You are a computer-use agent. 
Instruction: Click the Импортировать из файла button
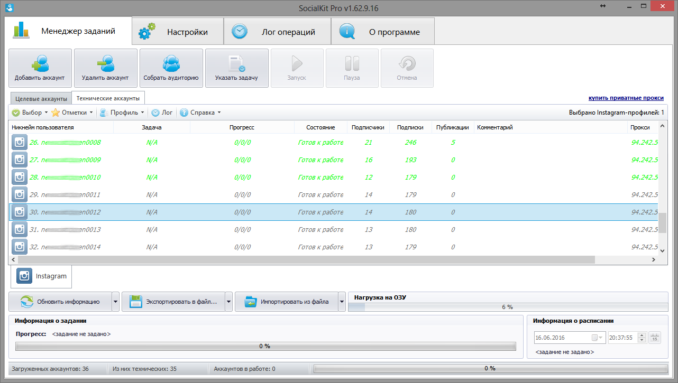[287, 302]
